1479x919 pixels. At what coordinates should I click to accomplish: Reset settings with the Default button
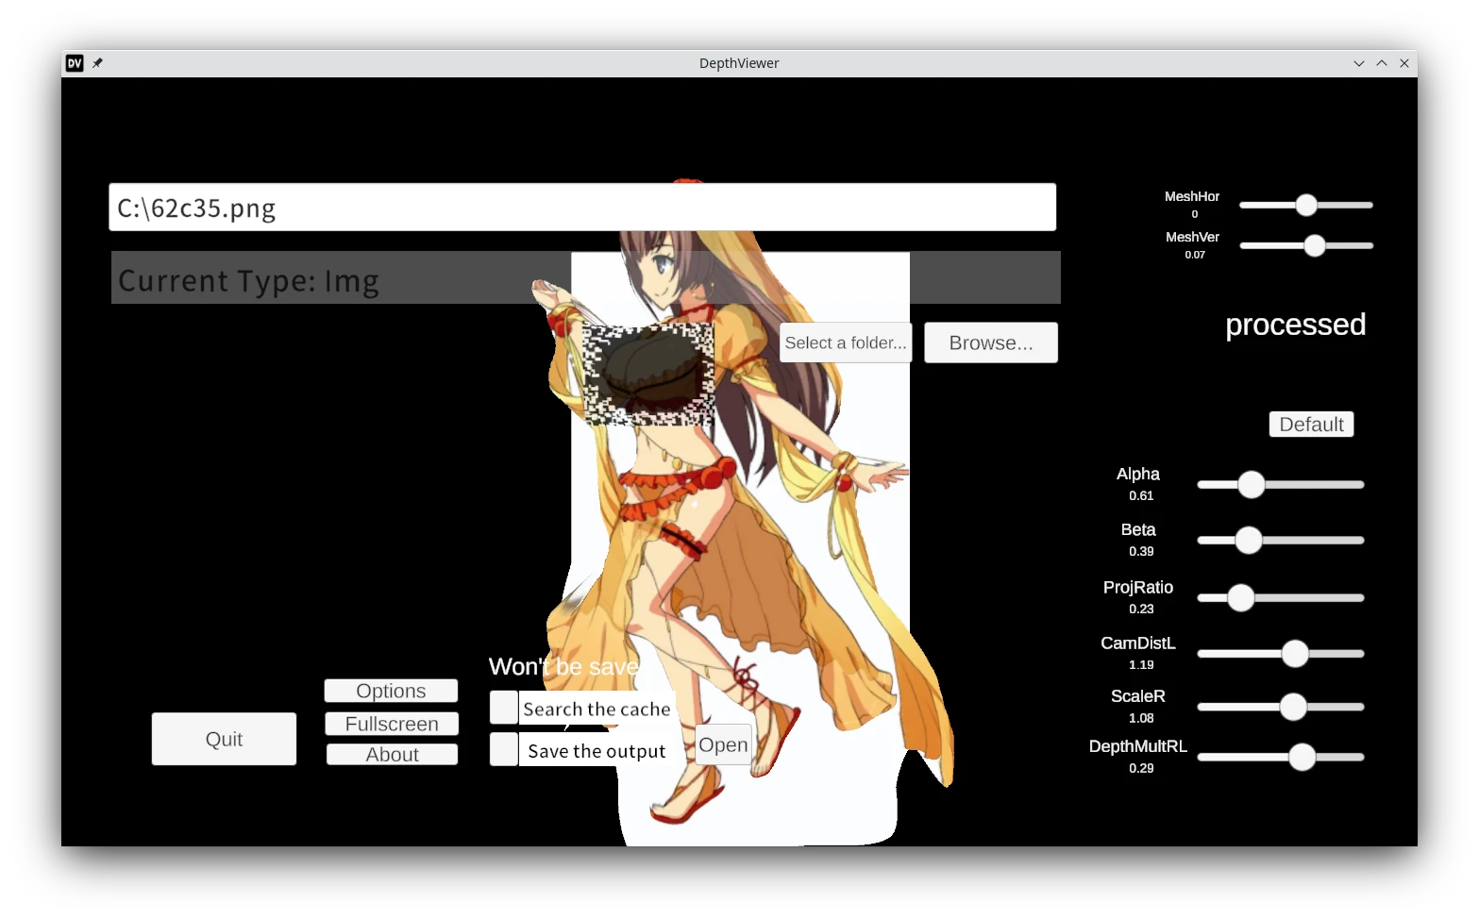tap(1311, 425)
